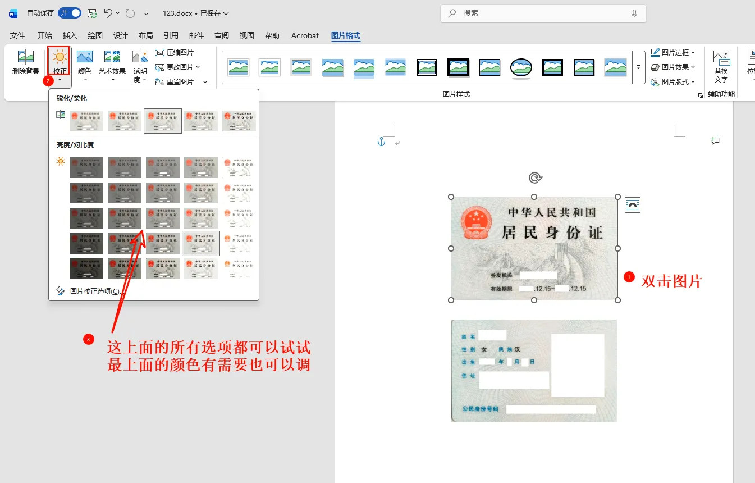Click the microphone icon in search box
This screenshot has height=483, width=755.
click(x=634, y=13)
